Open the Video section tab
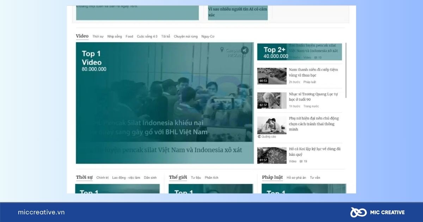 pos(82,36)
